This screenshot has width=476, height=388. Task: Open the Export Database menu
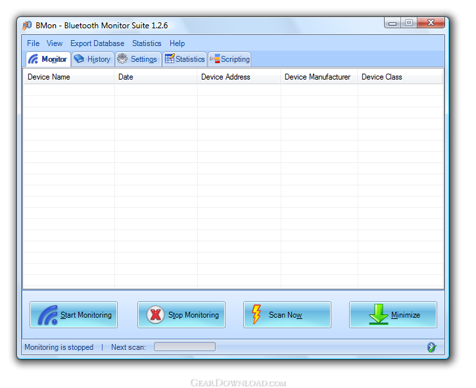coord(97,43)
